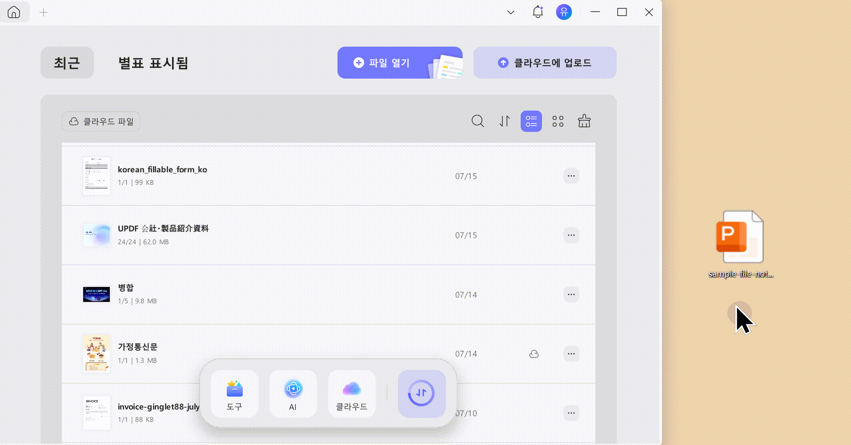Viewport: 851px width, 445px height.
Task: Click the 07/14 date on 병합 row
Action: point(466,295)
